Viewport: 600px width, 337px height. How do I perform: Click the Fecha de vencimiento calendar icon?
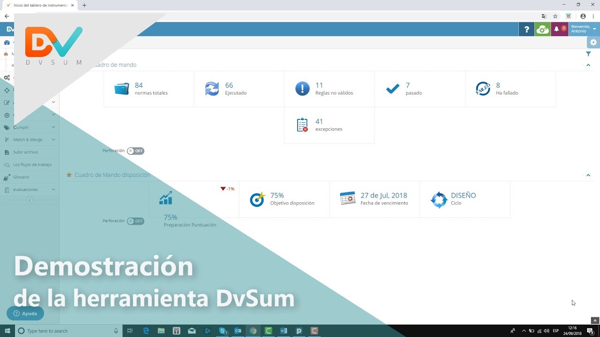(348, 198)
